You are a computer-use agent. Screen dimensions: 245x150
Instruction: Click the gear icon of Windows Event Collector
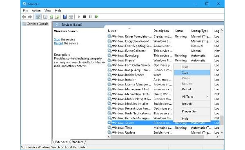109,51
